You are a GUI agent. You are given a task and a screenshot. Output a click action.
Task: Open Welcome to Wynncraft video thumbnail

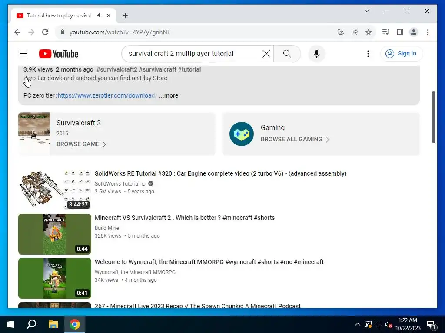tap(55, 278)
